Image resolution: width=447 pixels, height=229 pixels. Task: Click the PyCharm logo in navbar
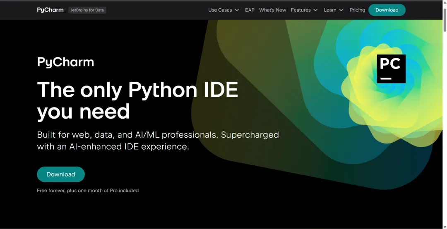(50, 10)
